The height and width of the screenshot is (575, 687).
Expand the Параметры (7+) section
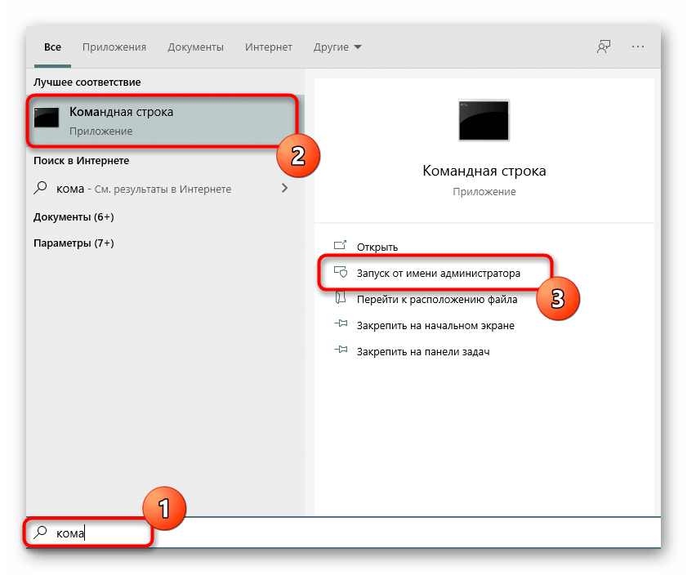[74, 243]
